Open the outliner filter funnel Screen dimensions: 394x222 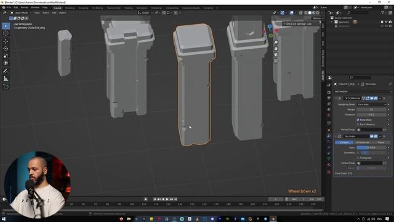point(383,12)
